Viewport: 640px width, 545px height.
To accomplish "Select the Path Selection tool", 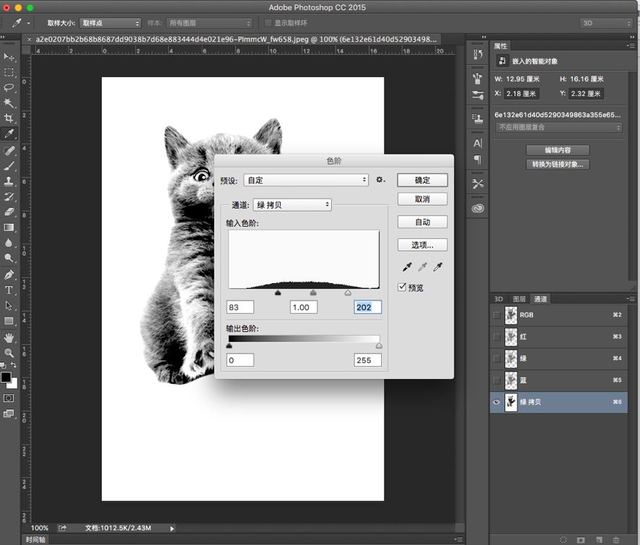I will (9, 305).
